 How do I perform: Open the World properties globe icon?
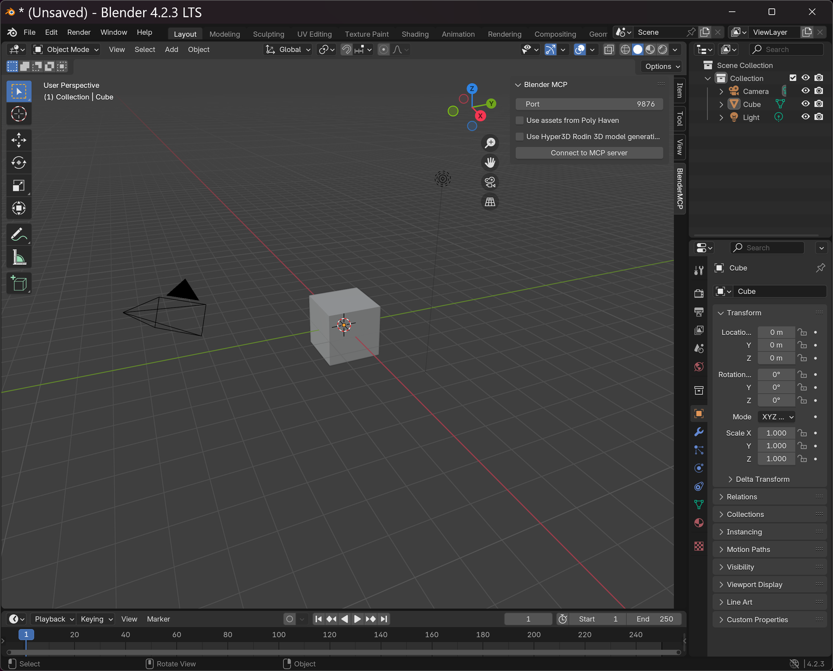coord(699,367)
